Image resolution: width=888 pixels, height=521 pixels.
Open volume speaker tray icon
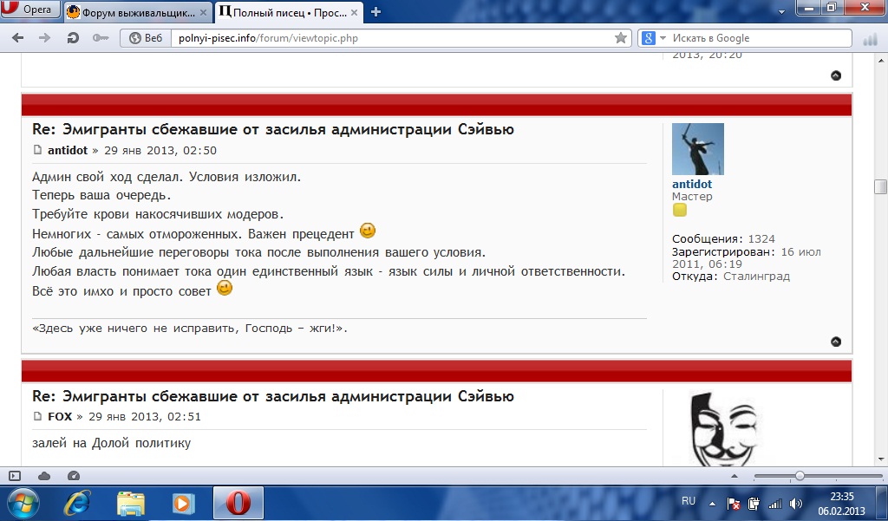[x=796, y=504]
